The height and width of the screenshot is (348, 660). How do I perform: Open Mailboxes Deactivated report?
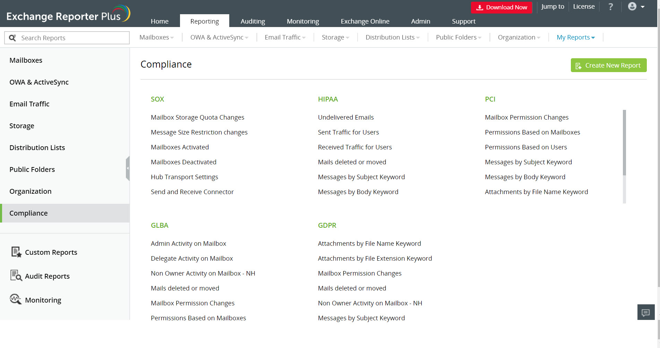click(x=183, y=162)
